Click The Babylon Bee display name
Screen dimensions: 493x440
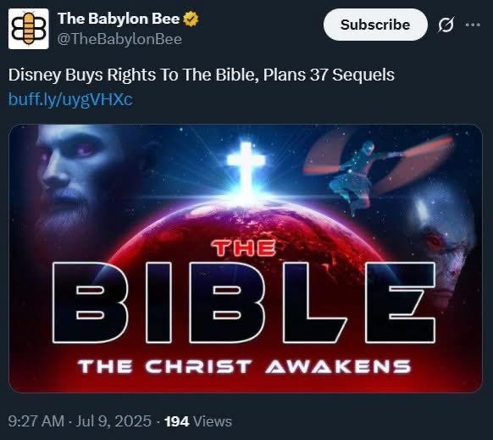[119, 19]
